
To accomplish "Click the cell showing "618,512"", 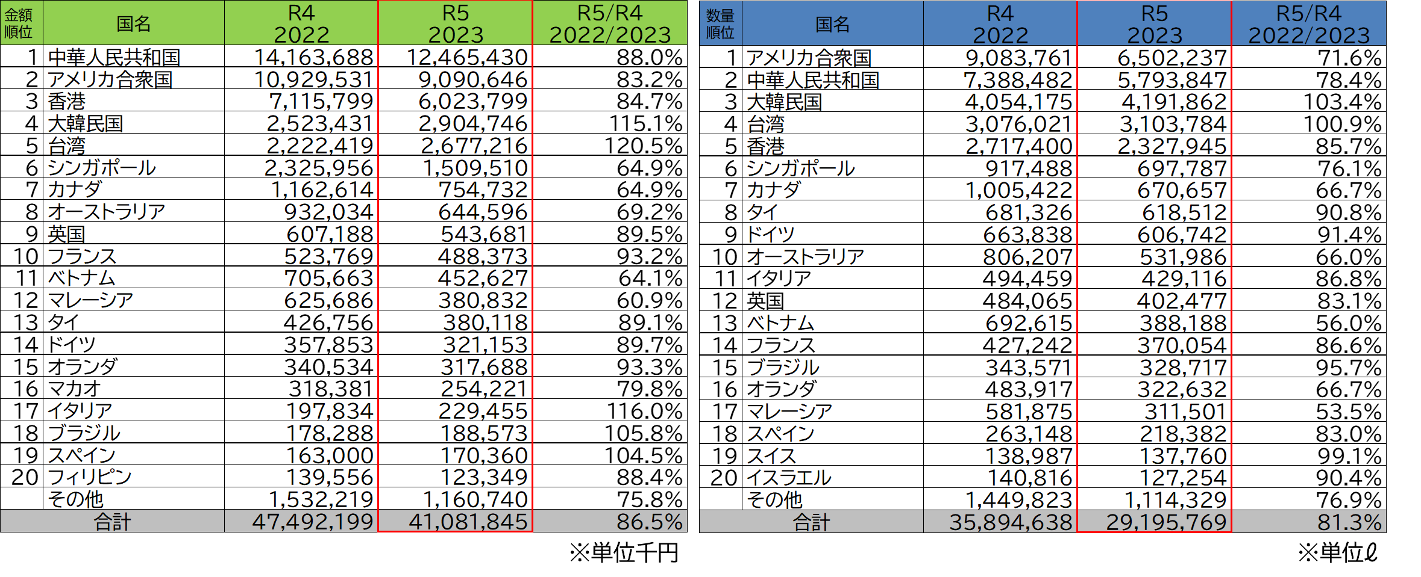I will (1155, 212).
